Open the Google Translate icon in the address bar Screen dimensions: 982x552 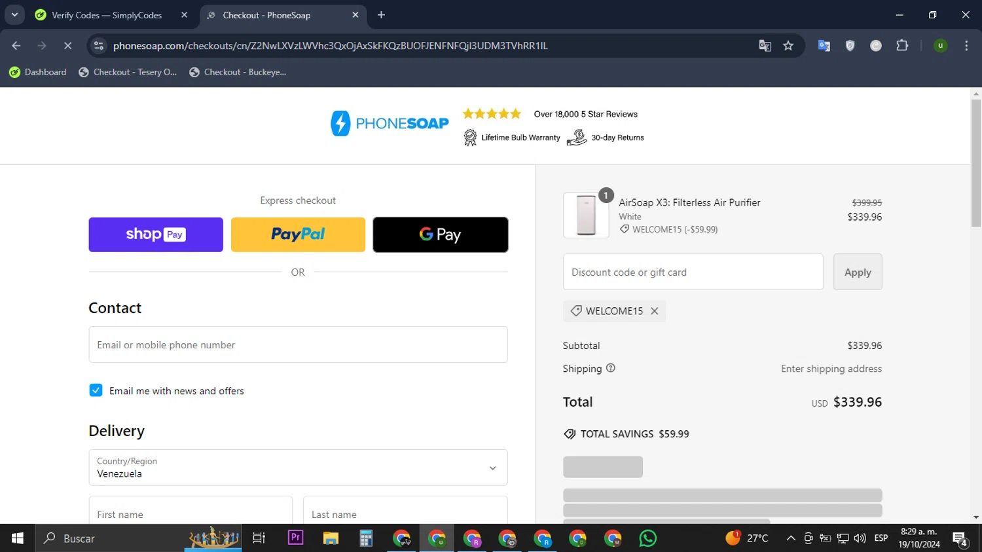[x=765, y=46]
